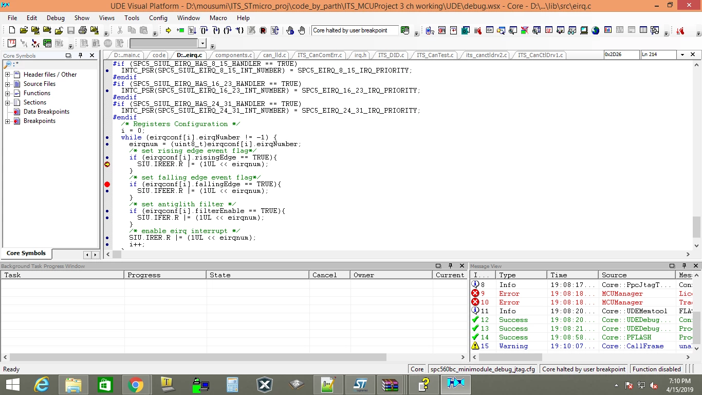Click the green break/halt program icon
The image size is (702, 395).
tap(180, 30)
